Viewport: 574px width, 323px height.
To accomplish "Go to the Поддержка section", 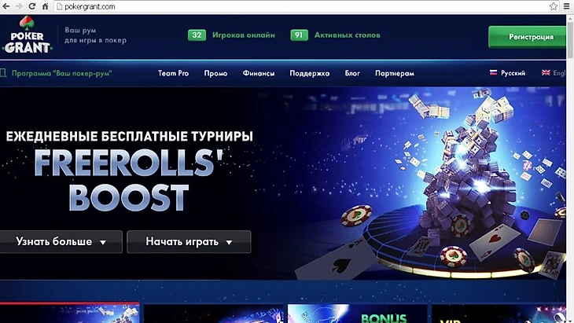I will 309,73.
